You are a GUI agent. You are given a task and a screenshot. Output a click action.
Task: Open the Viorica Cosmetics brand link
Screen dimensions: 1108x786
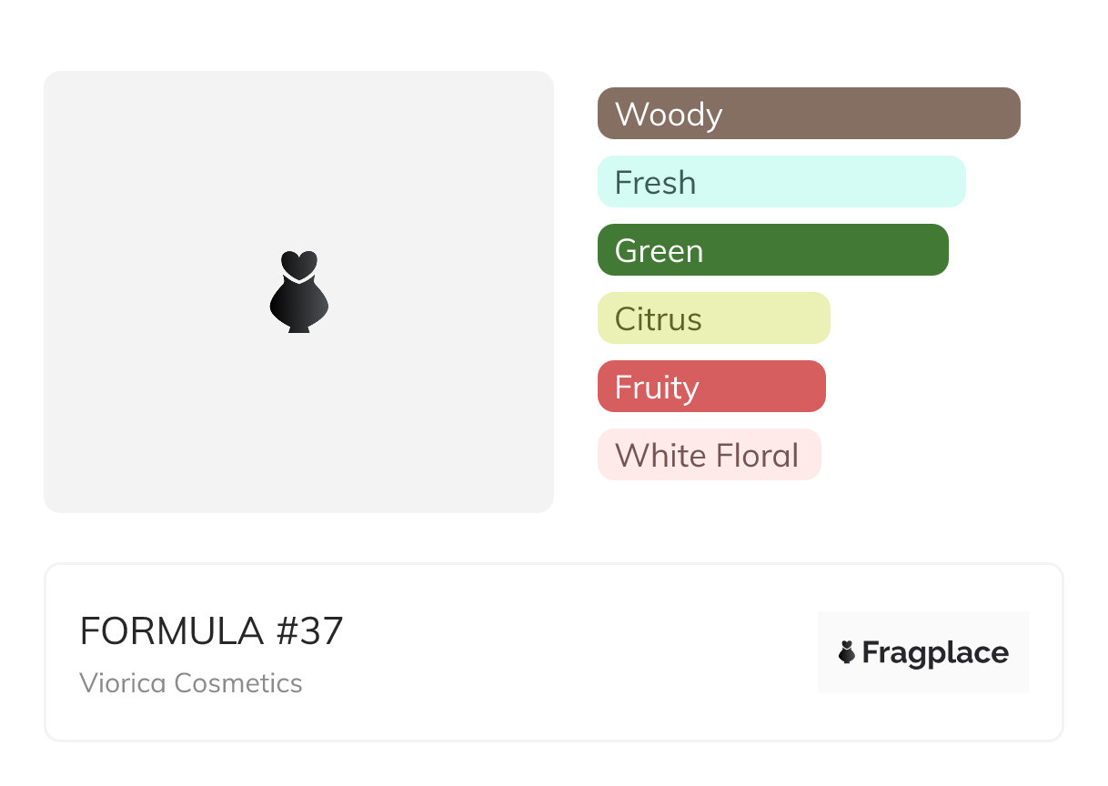tap(191, 683)
